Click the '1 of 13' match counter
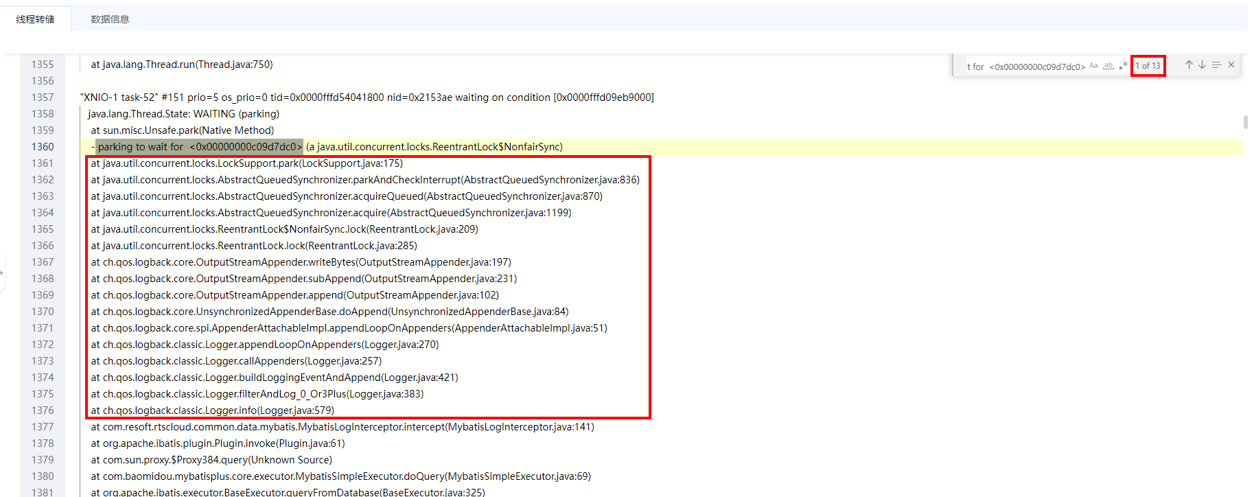This screenshot has width=1254, height=497. [1148, 66]
